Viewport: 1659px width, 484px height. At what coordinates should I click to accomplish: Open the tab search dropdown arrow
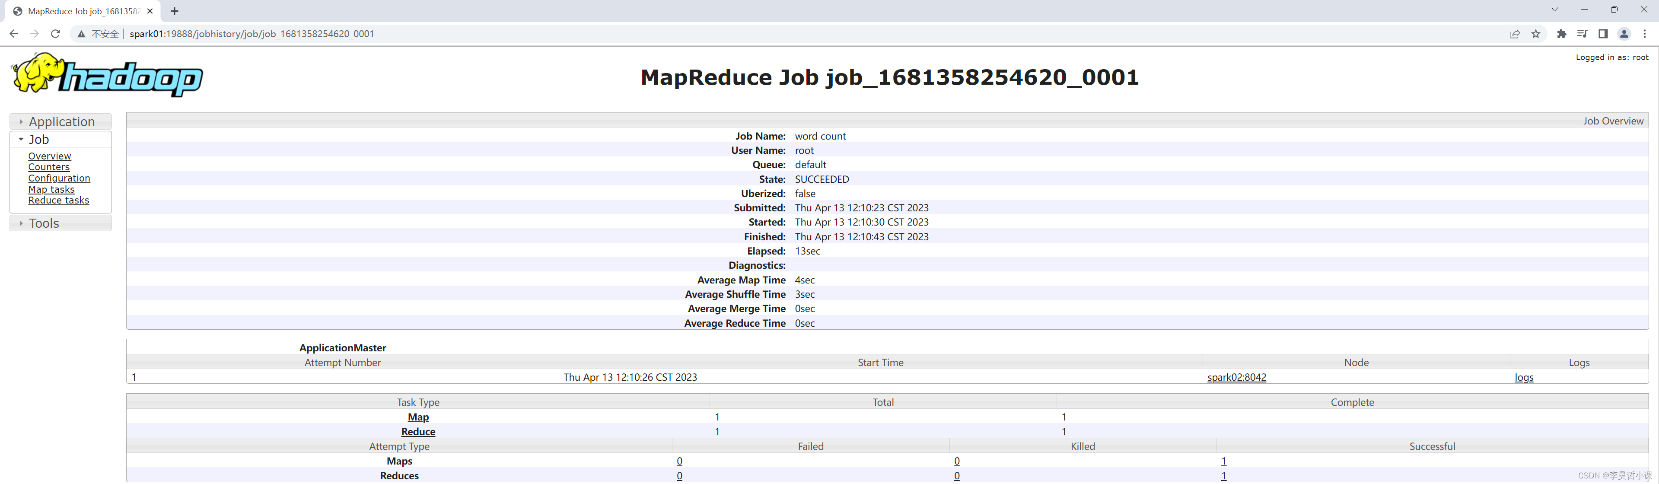pos(1555,10)
